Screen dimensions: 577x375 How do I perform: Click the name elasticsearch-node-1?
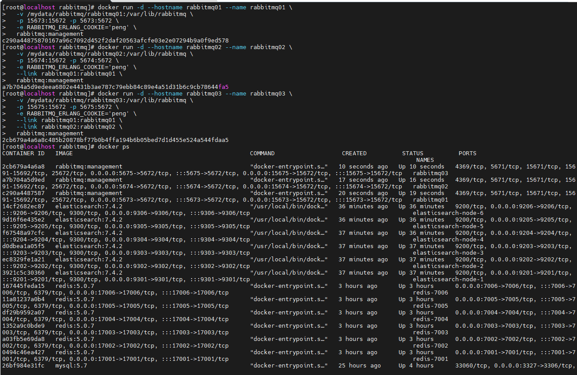448,279
